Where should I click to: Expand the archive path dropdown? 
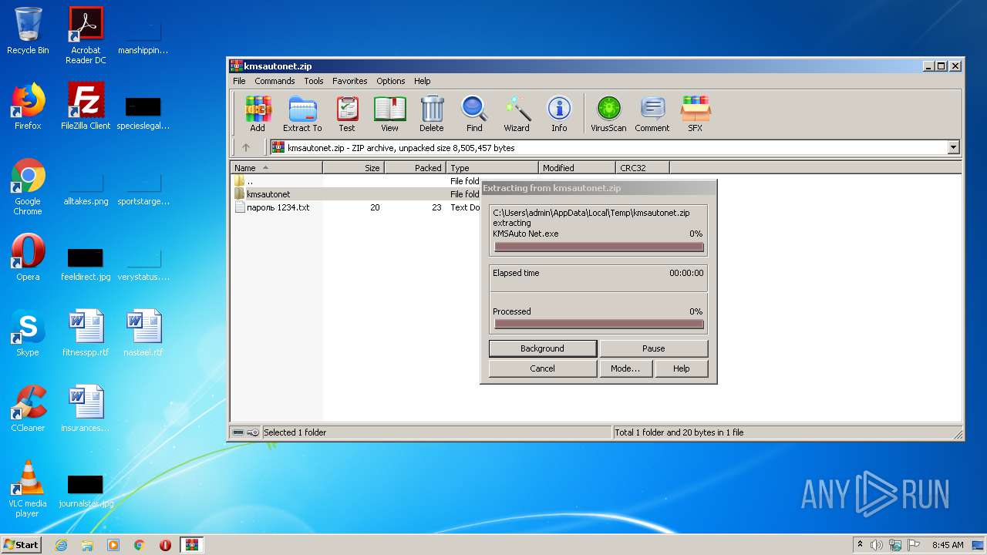954,147
